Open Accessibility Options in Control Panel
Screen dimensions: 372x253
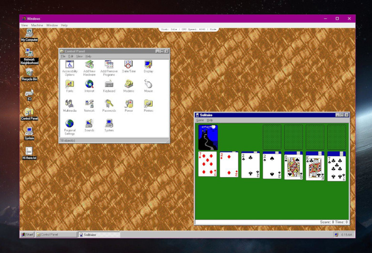pyautogui.click(x=70, y=68)
